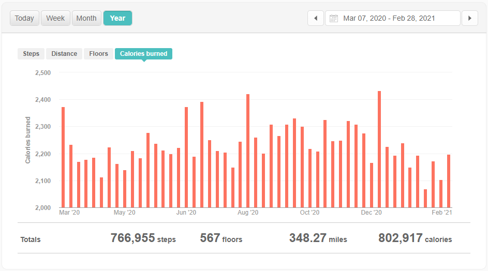Screen dimensions: 488x271
Task: Show the Floors chart
Action: pos(98,54)
